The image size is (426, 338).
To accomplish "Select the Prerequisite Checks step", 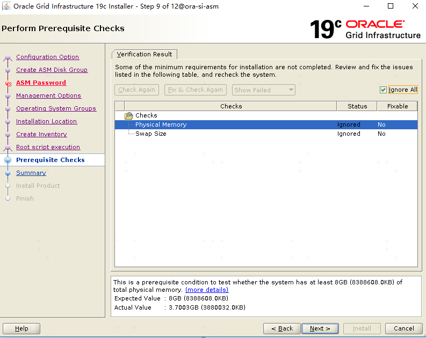I will [50, 160].
